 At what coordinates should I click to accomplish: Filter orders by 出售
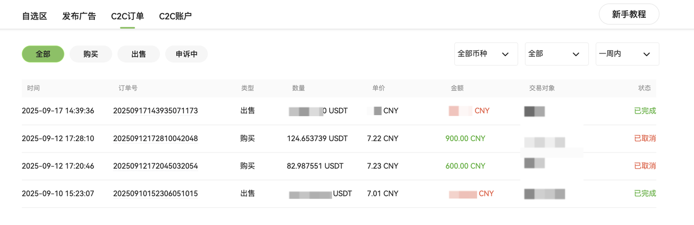(x=138, y=54)
